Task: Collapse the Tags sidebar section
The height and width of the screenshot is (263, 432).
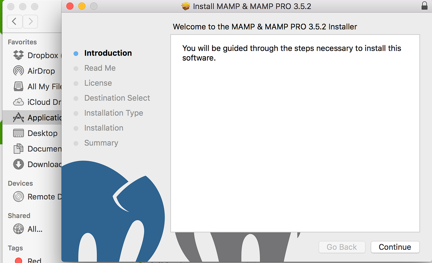Action: pos(15,248)
